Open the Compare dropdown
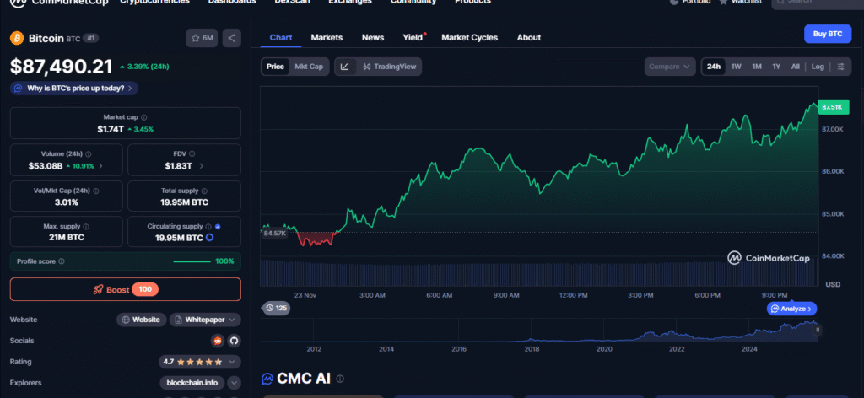The width and height of the screenshot is (864, 398). point(671,67)
